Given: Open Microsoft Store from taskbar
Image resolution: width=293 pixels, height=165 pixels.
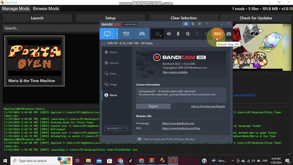Looking at the screenshot, I should (109, 161).
